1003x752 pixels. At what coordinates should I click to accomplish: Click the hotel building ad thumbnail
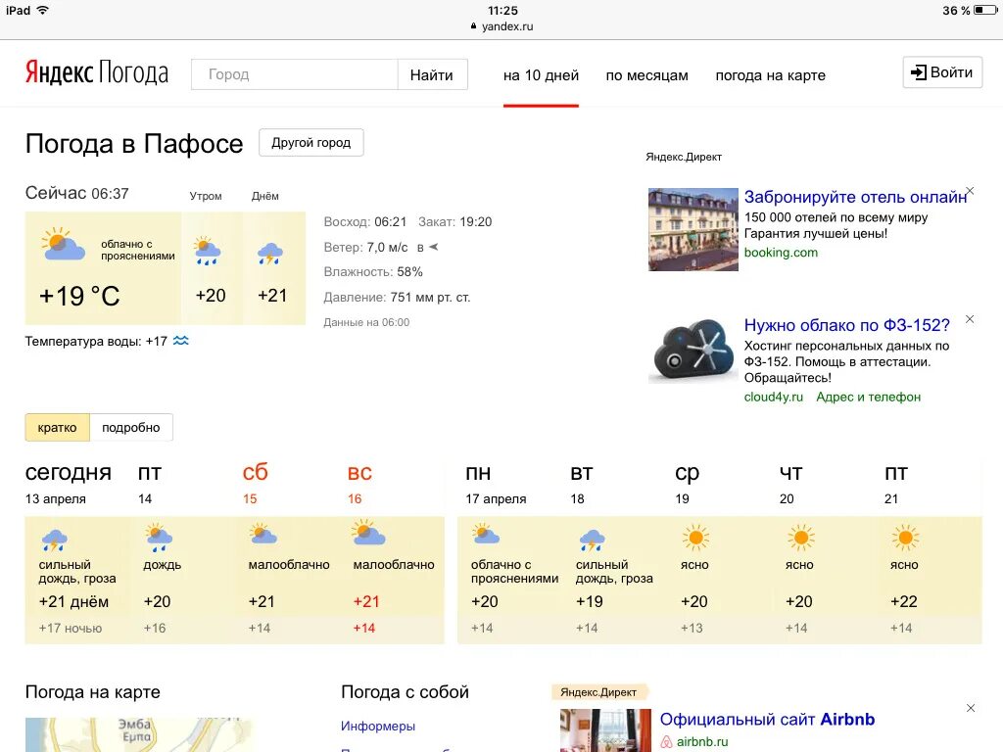point(693,229)
